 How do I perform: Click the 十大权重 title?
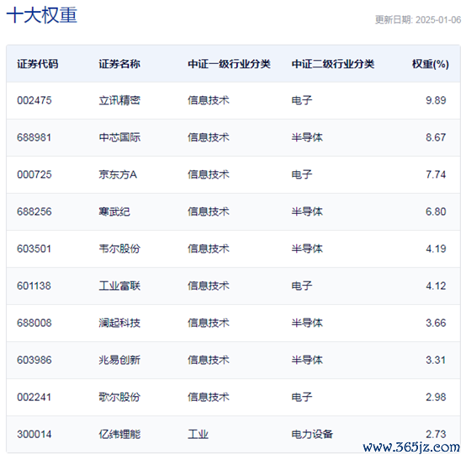42,15
